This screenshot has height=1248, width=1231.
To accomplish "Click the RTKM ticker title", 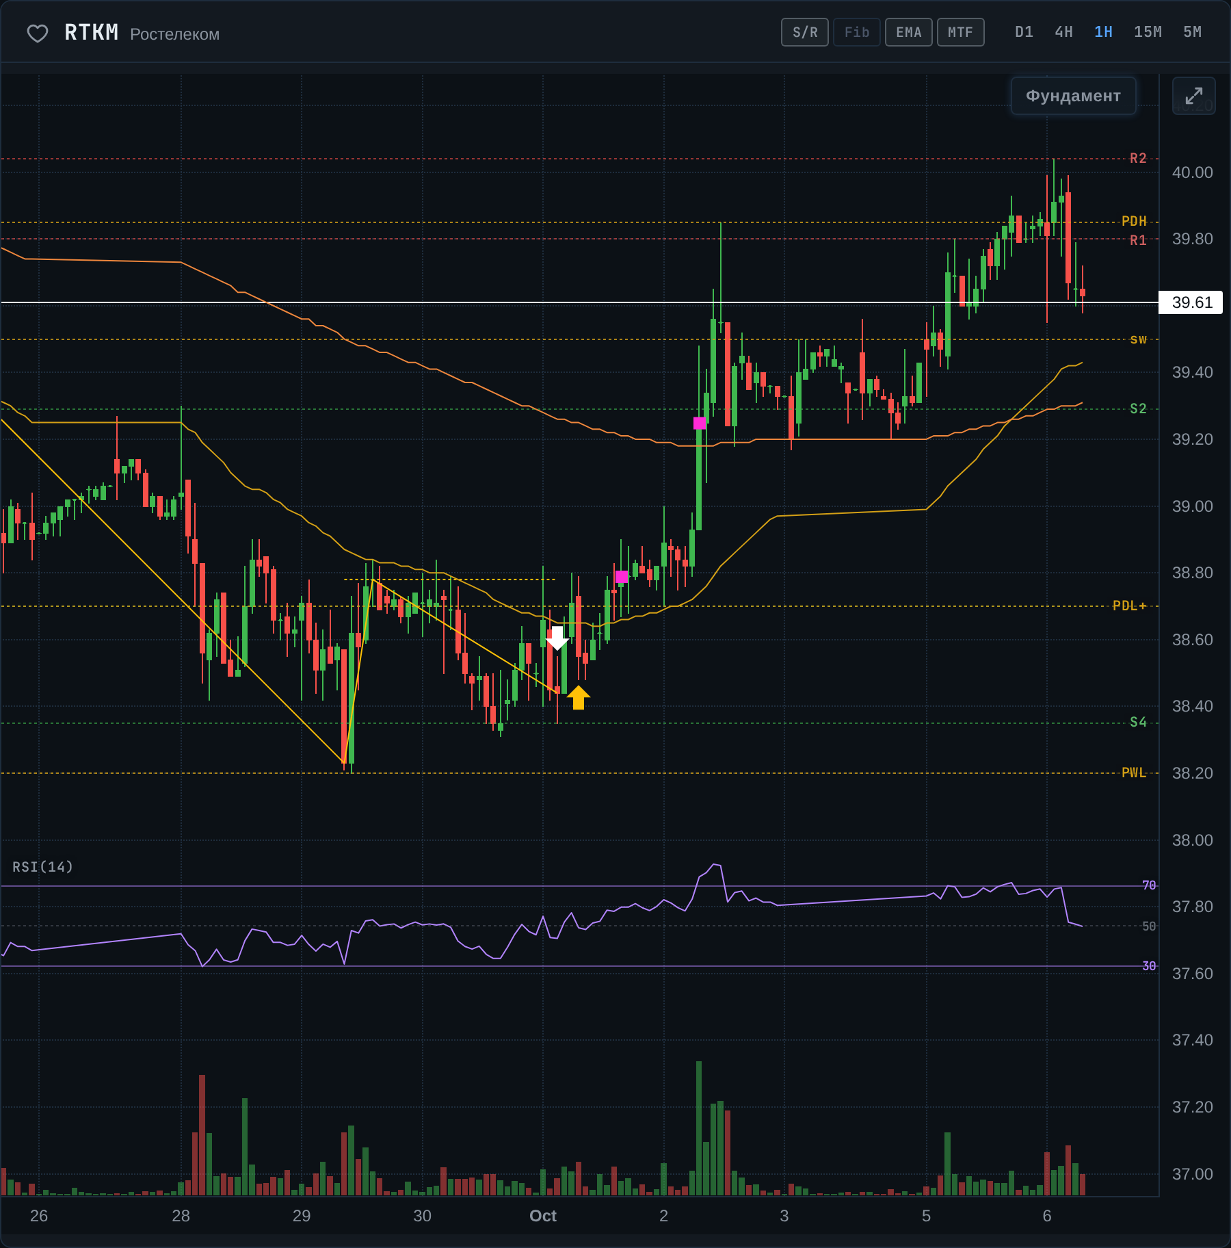I will tap(91, 32).
